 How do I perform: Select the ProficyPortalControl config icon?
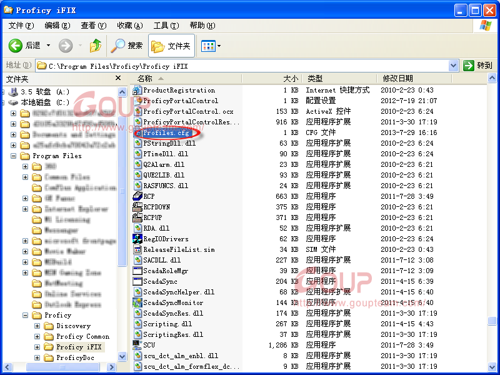point(137,101)
